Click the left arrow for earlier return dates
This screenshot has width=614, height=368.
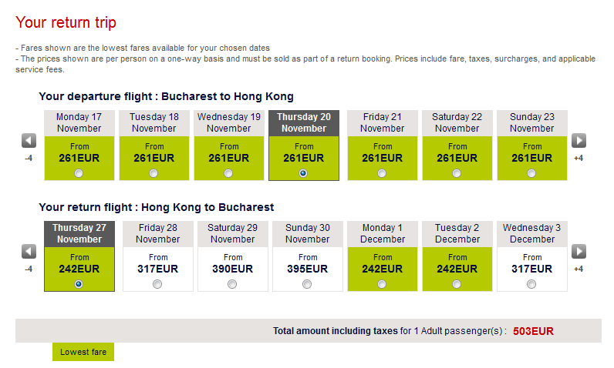click(x=29, y=252)
